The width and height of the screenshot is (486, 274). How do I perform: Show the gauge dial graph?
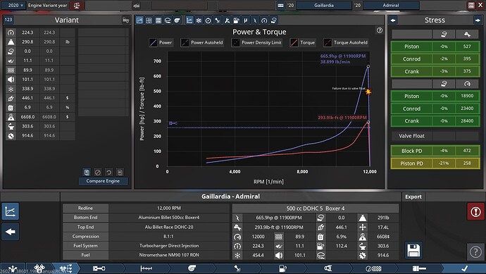click(x=208, y=20)
